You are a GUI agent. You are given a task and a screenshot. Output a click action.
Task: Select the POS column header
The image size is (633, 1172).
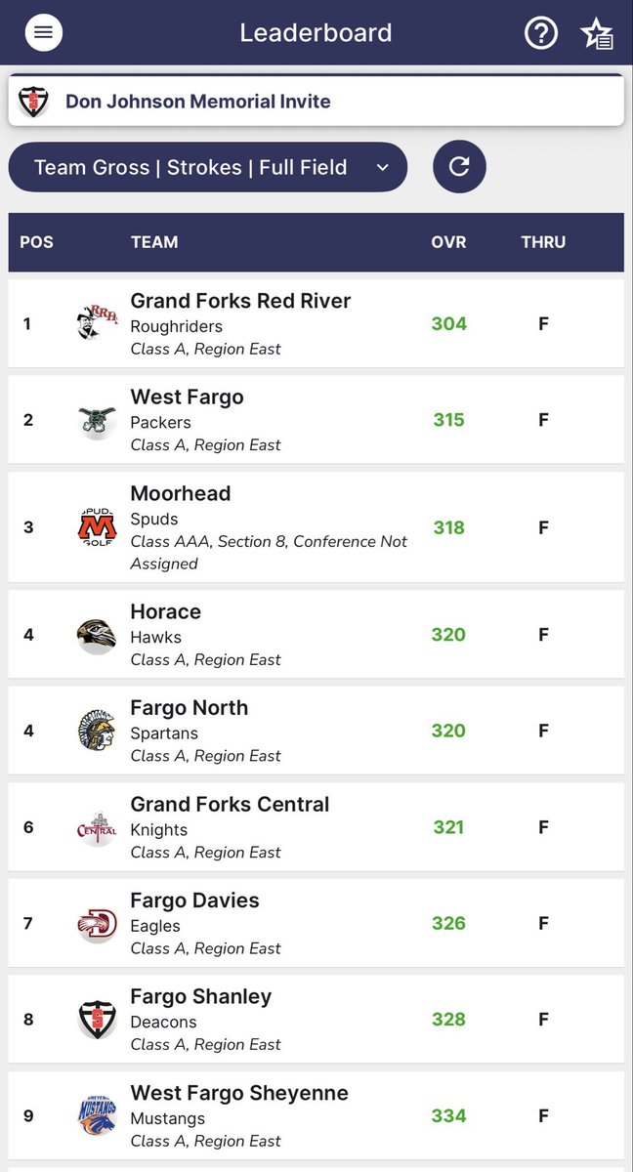coord(36,242)
